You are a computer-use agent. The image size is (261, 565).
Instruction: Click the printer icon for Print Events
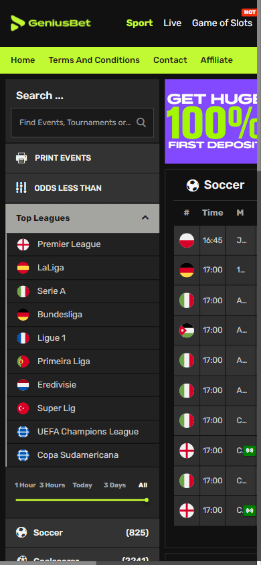pos(21,158)
